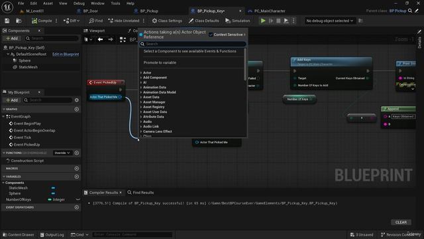
Task: Open the Find Results tab
Action: tap(140, 193)
